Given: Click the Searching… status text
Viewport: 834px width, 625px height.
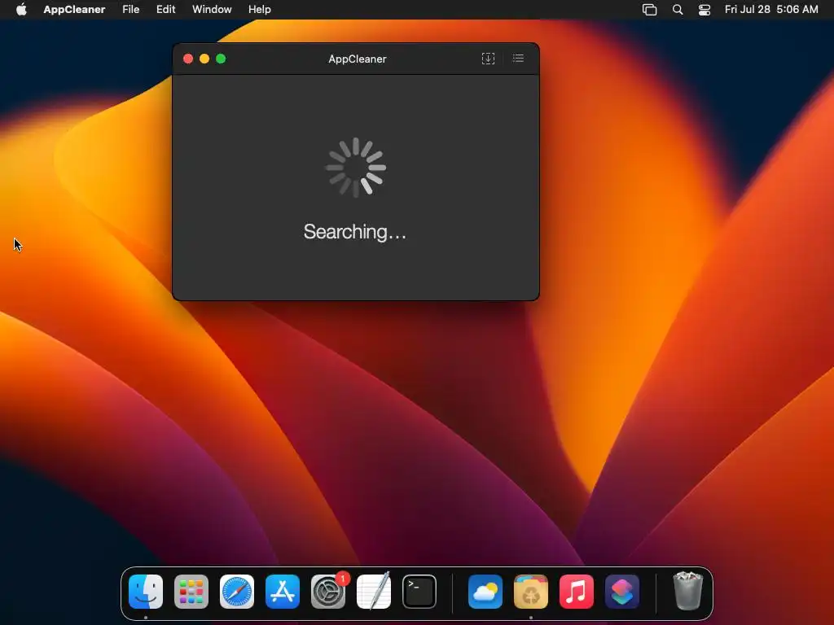Looking at the screenshot, I should pos(355,232).
